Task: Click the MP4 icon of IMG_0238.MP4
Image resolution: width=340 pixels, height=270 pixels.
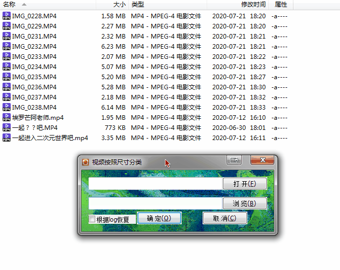Action: tap(7, 108)
